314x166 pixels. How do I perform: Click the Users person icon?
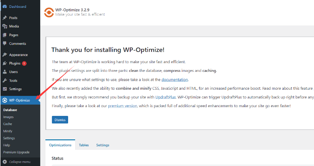[x=5, y=72]
